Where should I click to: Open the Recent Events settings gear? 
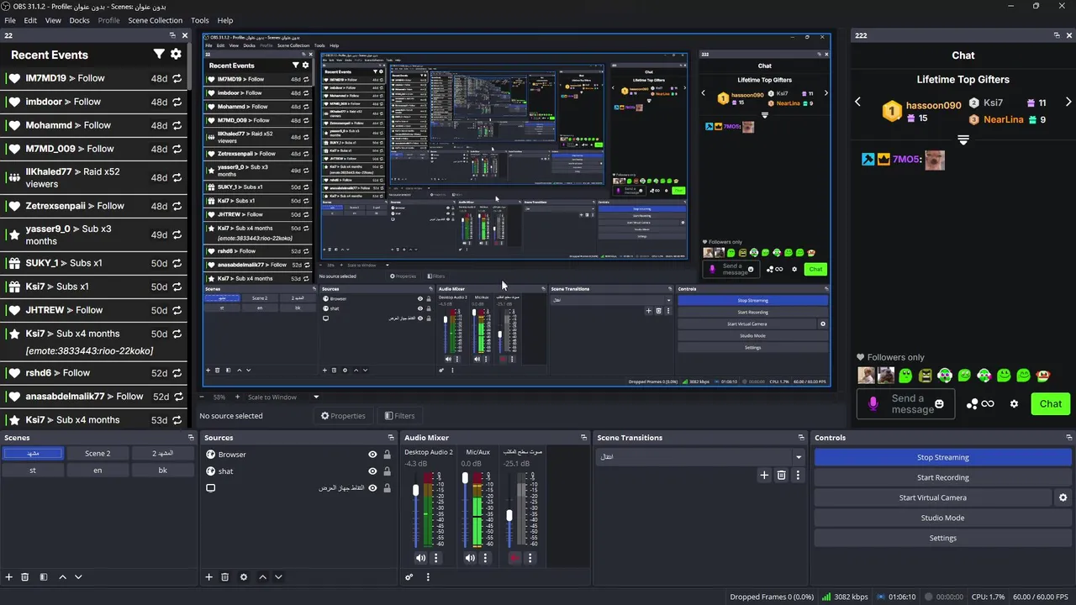click(x=176, y=54)
